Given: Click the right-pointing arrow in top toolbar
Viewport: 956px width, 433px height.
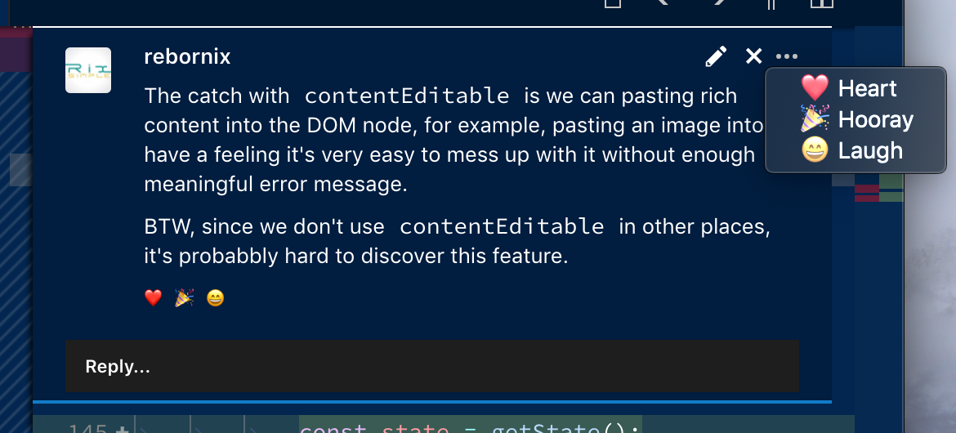Looking at the screenshot, I should (x=719, y=3).
